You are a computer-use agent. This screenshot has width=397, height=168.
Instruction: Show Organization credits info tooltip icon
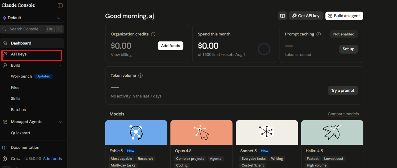(153, 34)
